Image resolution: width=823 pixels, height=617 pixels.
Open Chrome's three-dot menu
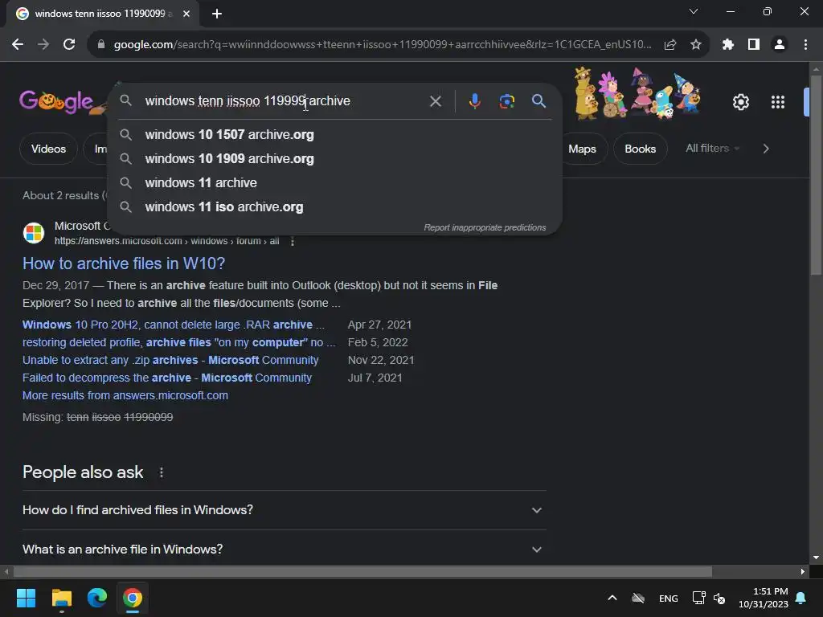[x=805, y=45]
